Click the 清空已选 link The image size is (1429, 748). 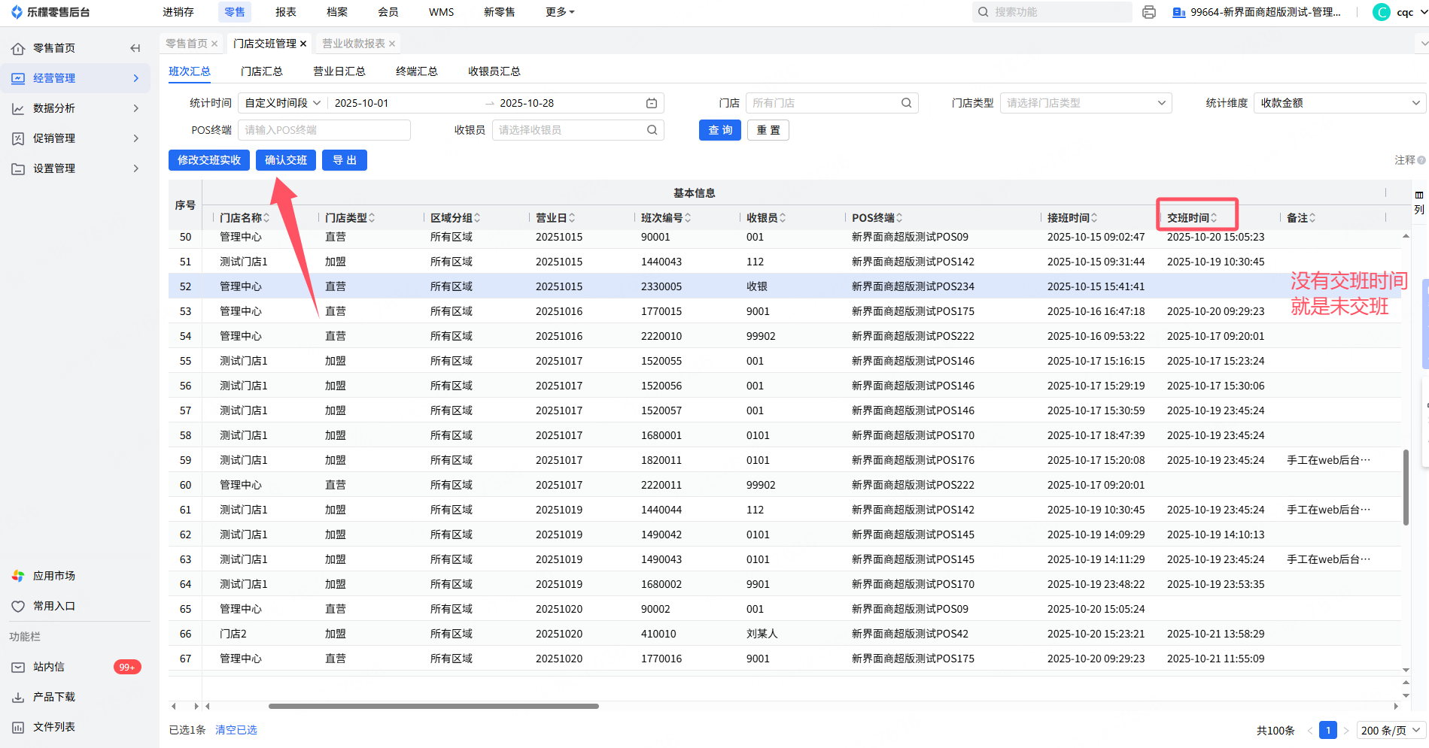coord(236,730)
